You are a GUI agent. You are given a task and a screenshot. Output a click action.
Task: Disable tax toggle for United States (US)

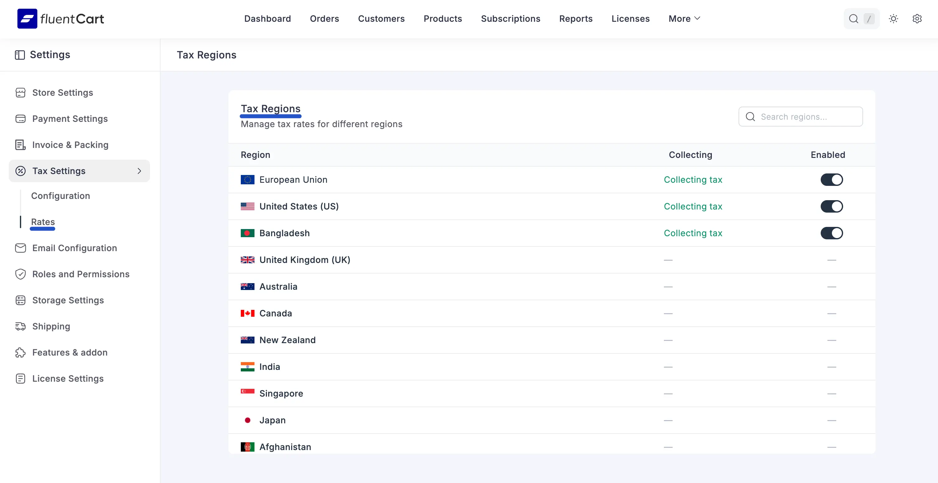831,207
